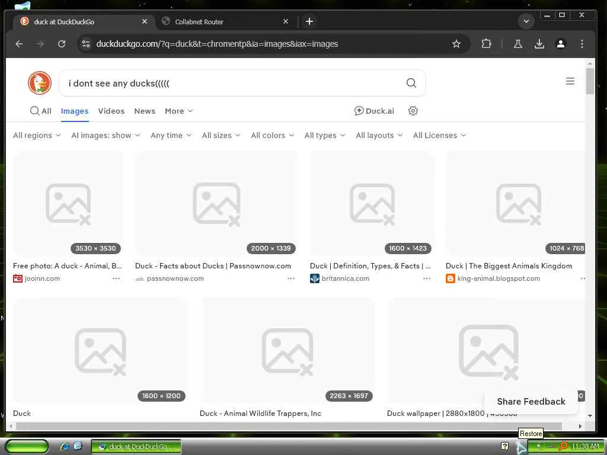Bookmark this page with the star icon

[456, 44]
